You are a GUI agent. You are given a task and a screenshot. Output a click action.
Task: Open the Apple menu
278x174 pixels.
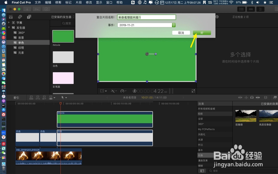click(6, 2)
